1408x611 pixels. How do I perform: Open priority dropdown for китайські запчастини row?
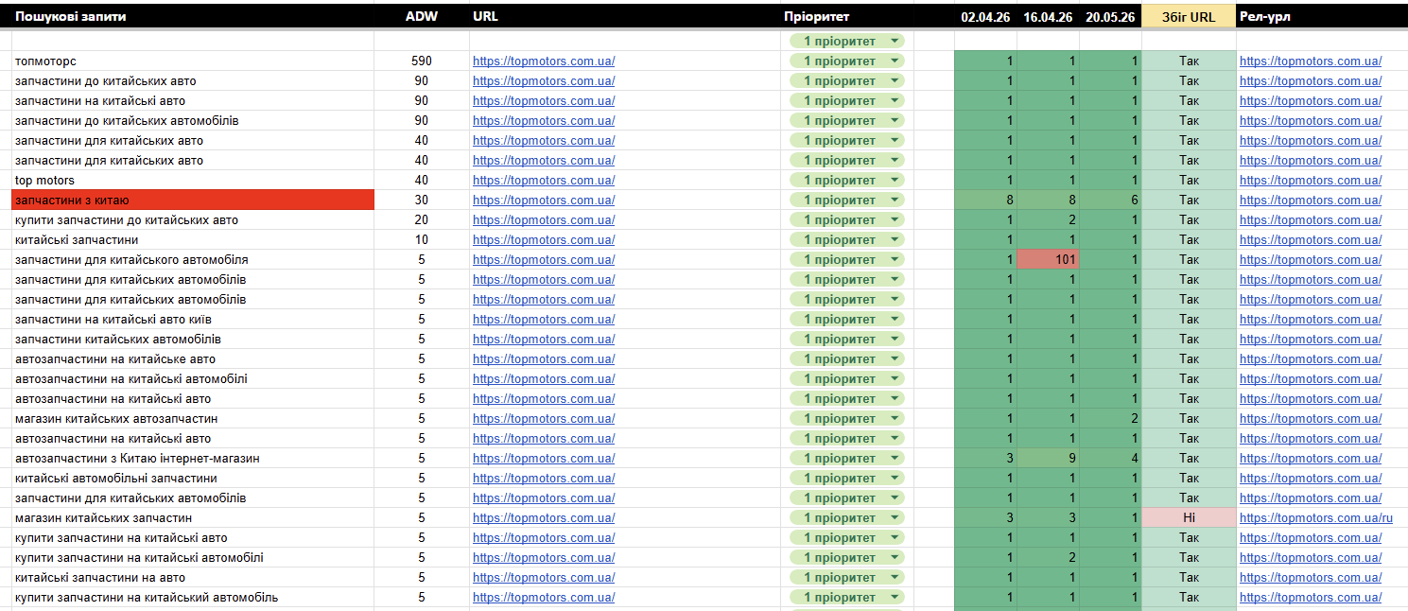tap(895, 239)
